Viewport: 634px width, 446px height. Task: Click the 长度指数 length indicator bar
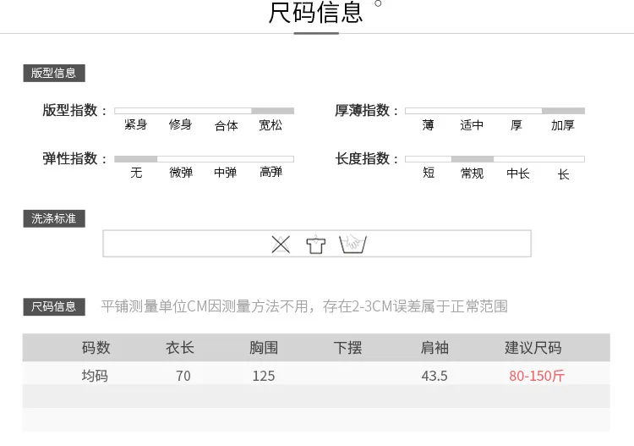pos(495,158)
